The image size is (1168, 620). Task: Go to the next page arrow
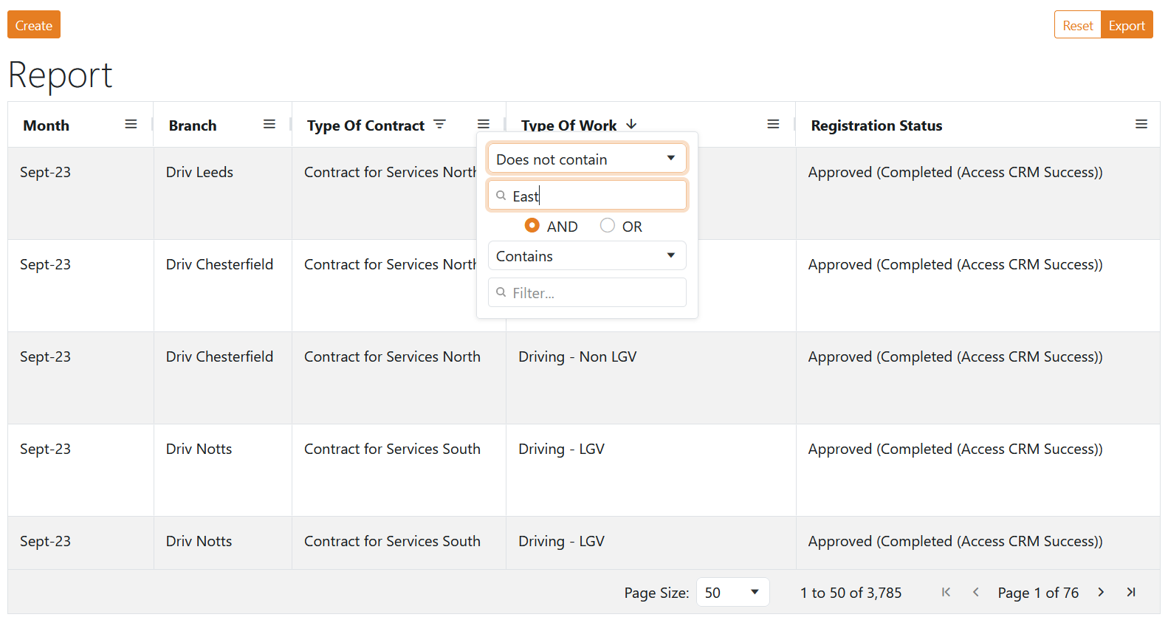[1101, 593]
